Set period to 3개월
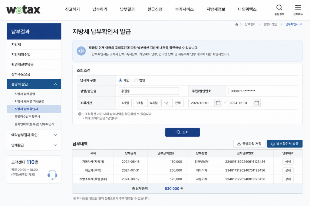Image resolution: width=310 pixels, height=206 pixels. [139, 103]
